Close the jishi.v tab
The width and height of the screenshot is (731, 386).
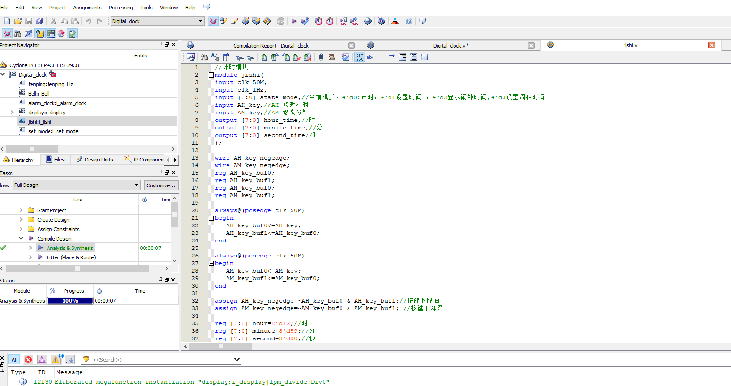click(712, 45)
